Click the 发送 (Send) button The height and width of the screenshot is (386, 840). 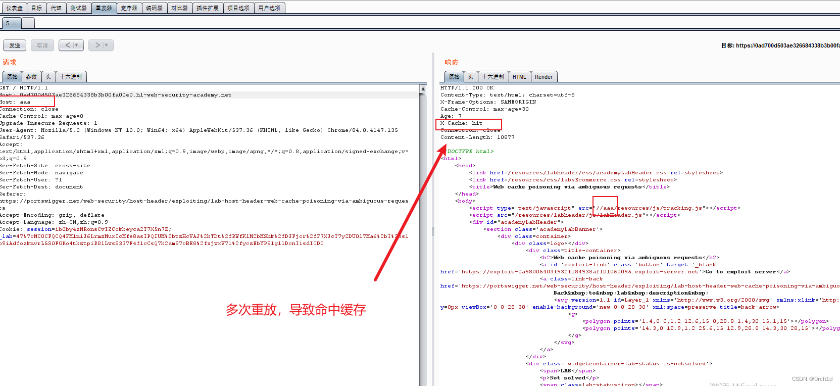[x=15, y=45]
